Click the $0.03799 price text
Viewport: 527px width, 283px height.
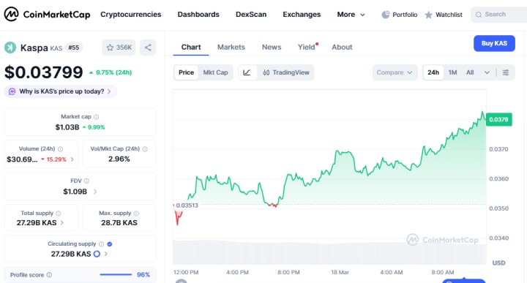[43, 72]
